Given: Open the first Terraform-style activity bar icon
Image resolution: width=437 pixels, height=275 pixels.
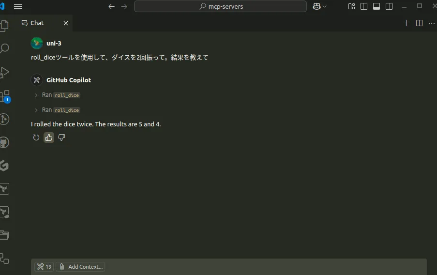Looking at the screenshot, I should click(4, 189).
